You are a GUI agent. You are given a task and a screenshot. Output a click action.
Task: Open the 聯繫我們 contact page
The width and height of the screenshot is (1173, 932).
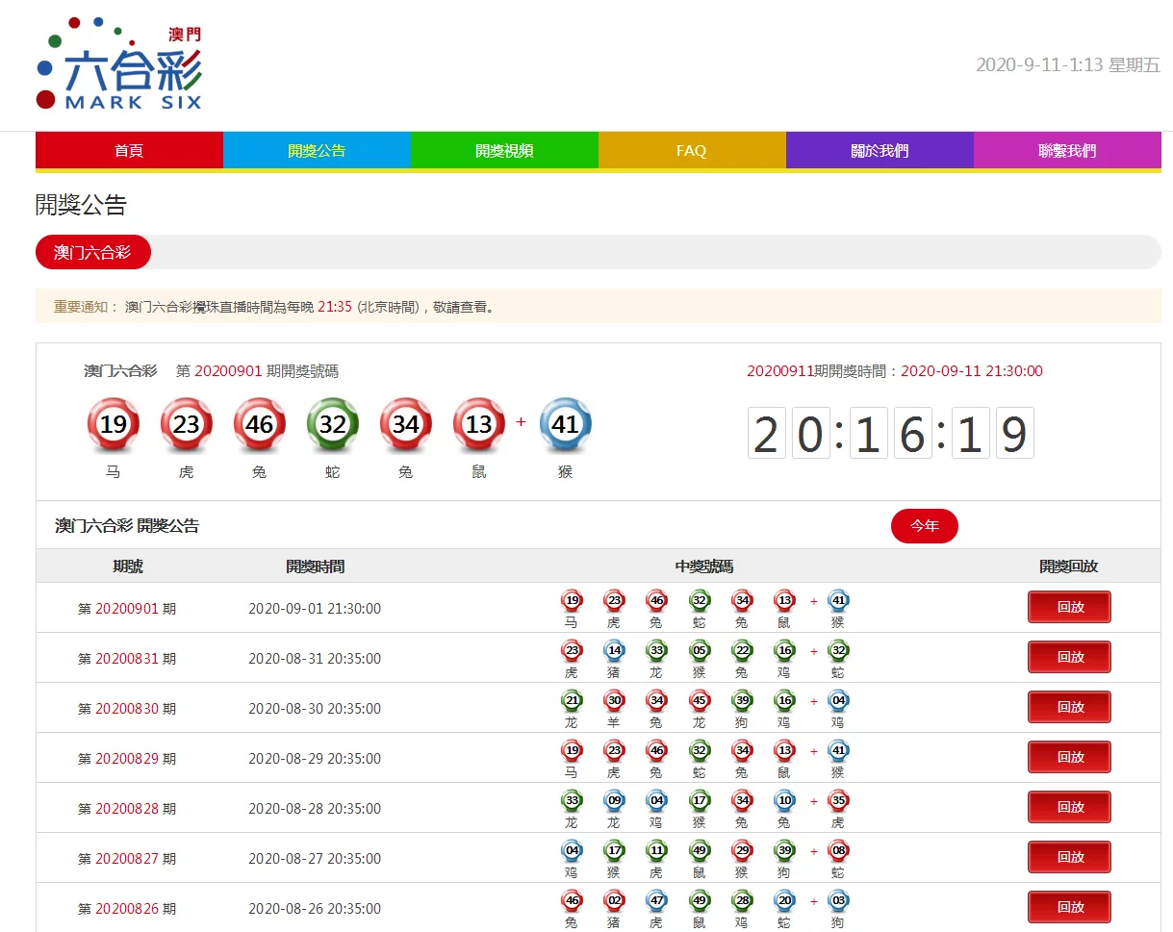[x=1066, y=151]
